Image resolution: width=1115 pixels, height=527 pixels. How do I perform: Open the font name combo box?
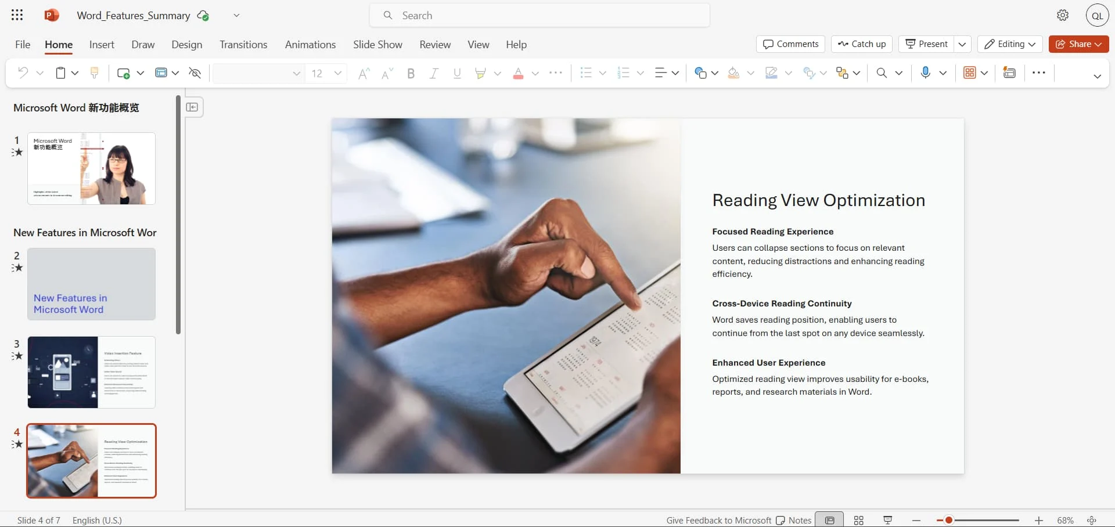click(x=258, y=73)
